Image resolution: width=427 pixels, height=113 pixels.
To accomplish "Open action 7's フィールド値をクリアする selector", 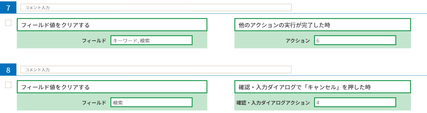I will point(112,25).
